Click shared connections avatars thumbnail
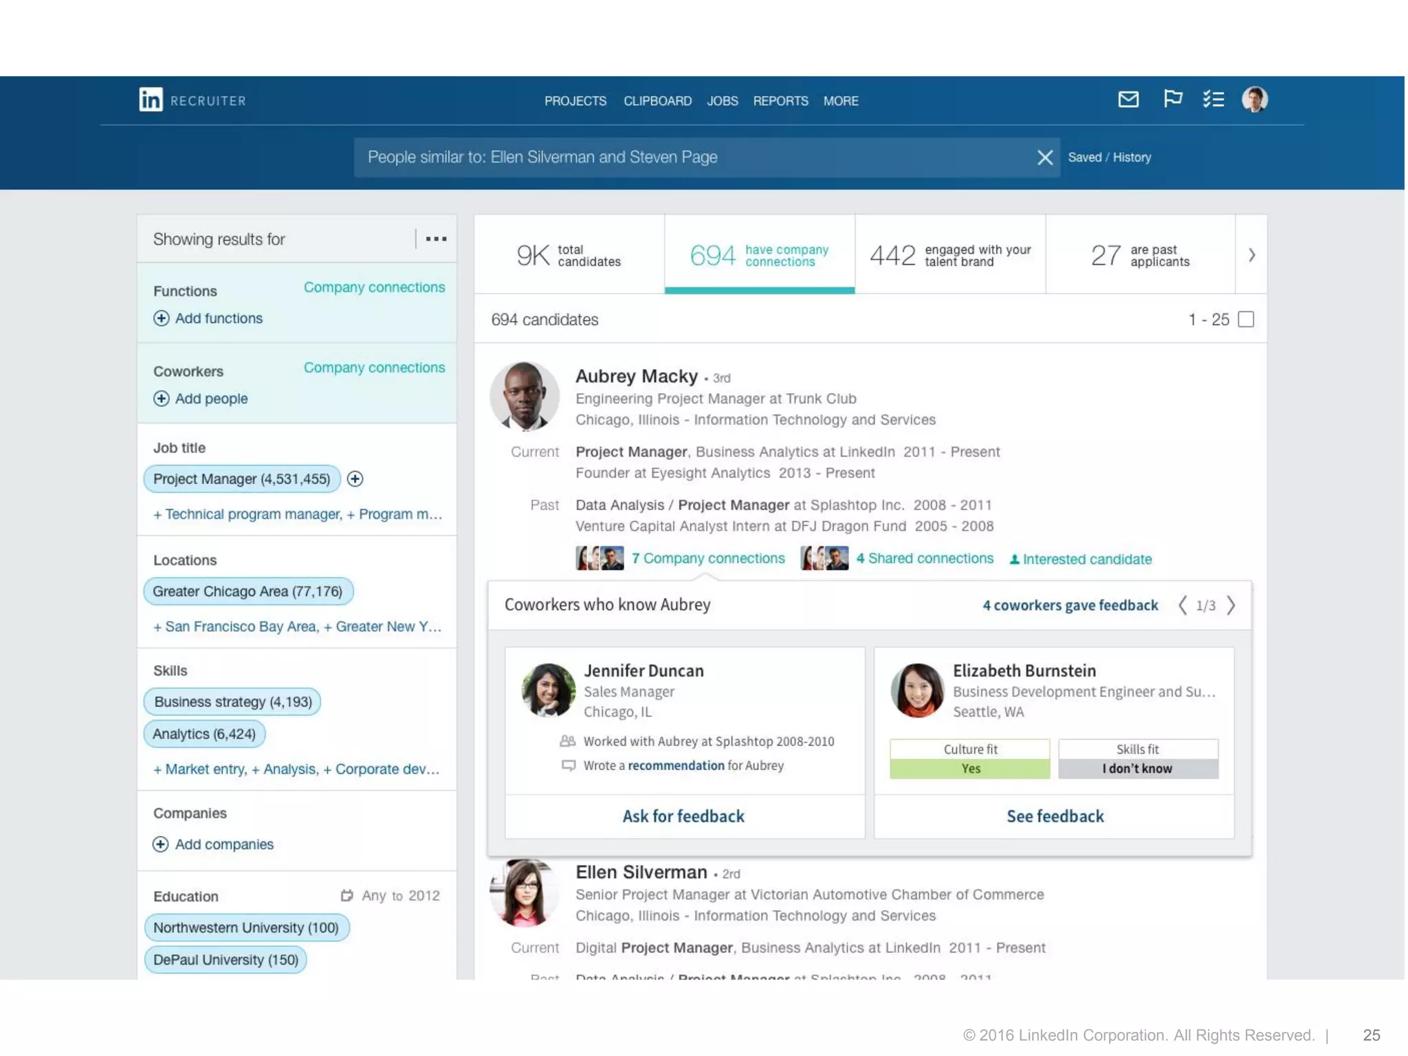1408x1056 pixels. click(824, 558)
